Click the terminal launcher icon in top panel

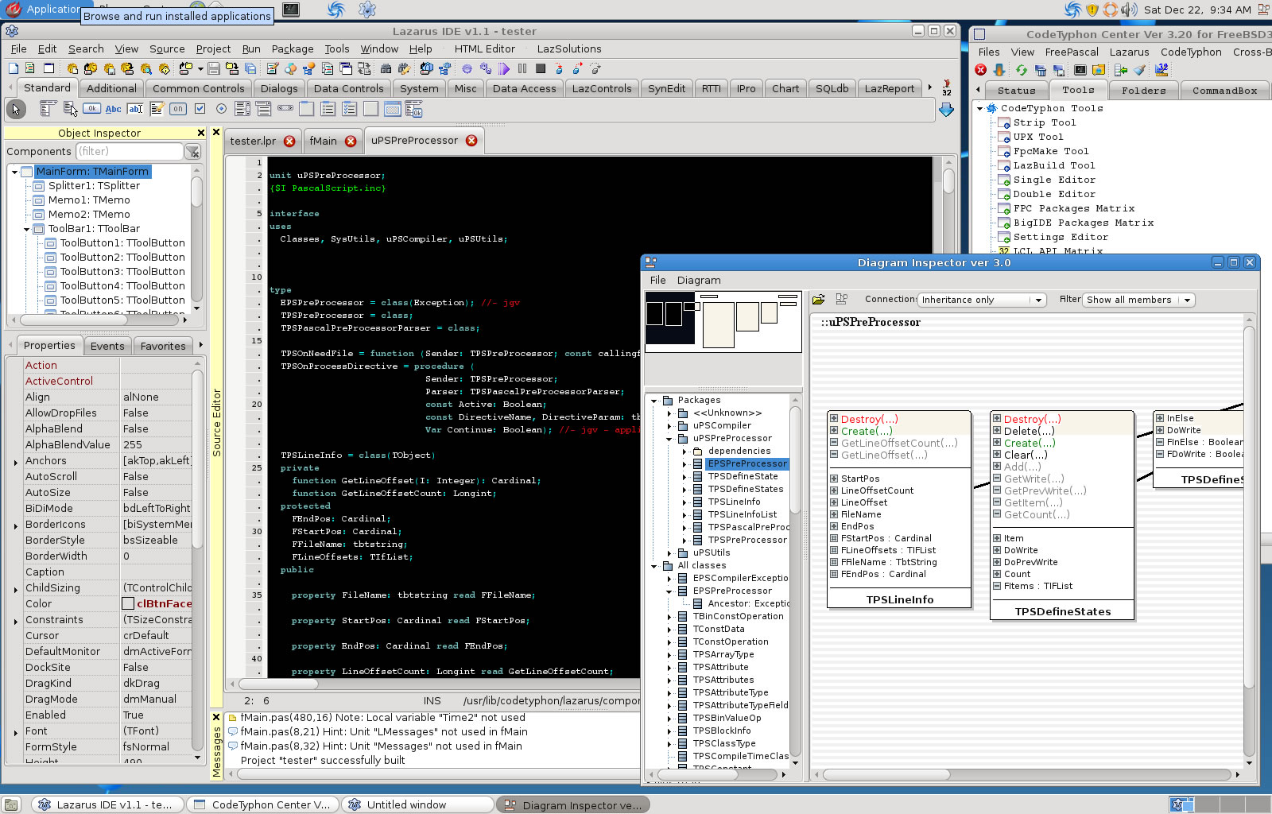coord(292,10)
